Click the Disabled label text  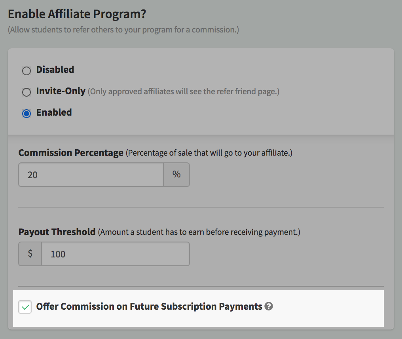[x=55, y=70]
